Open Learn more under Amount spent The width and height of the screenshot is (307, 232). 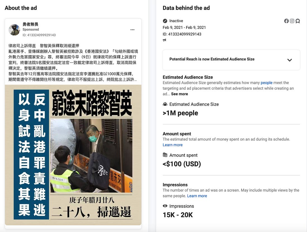(x=172, y=145)
